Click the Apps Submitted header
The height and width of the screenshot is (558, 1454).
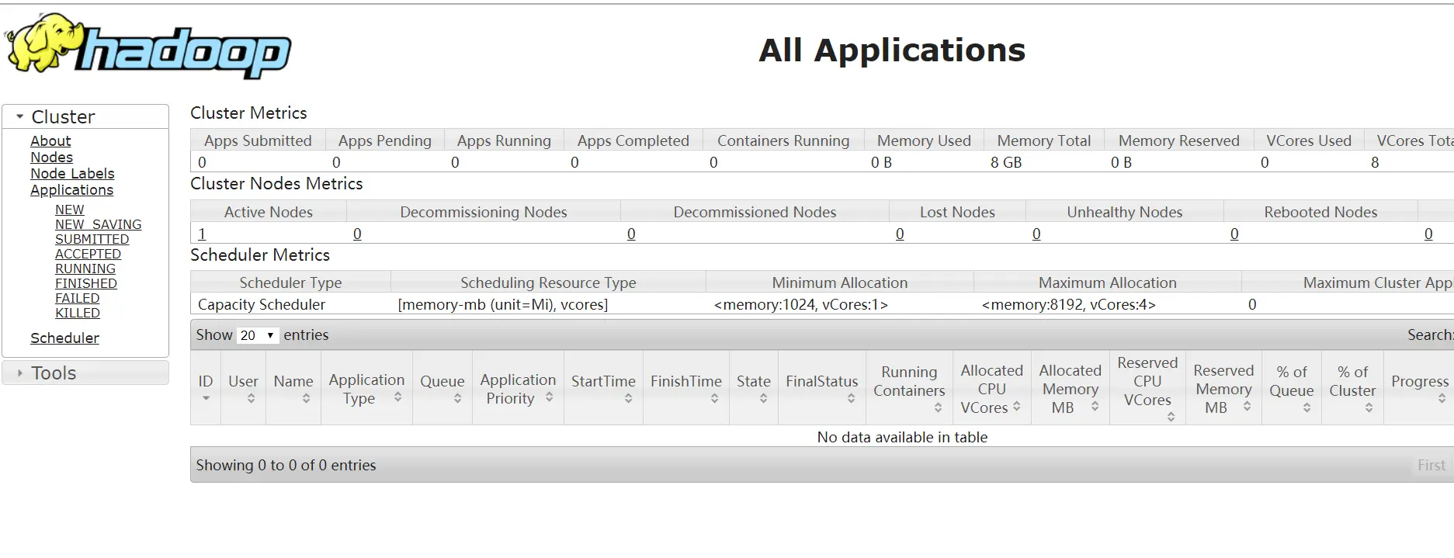coord(258,140)
